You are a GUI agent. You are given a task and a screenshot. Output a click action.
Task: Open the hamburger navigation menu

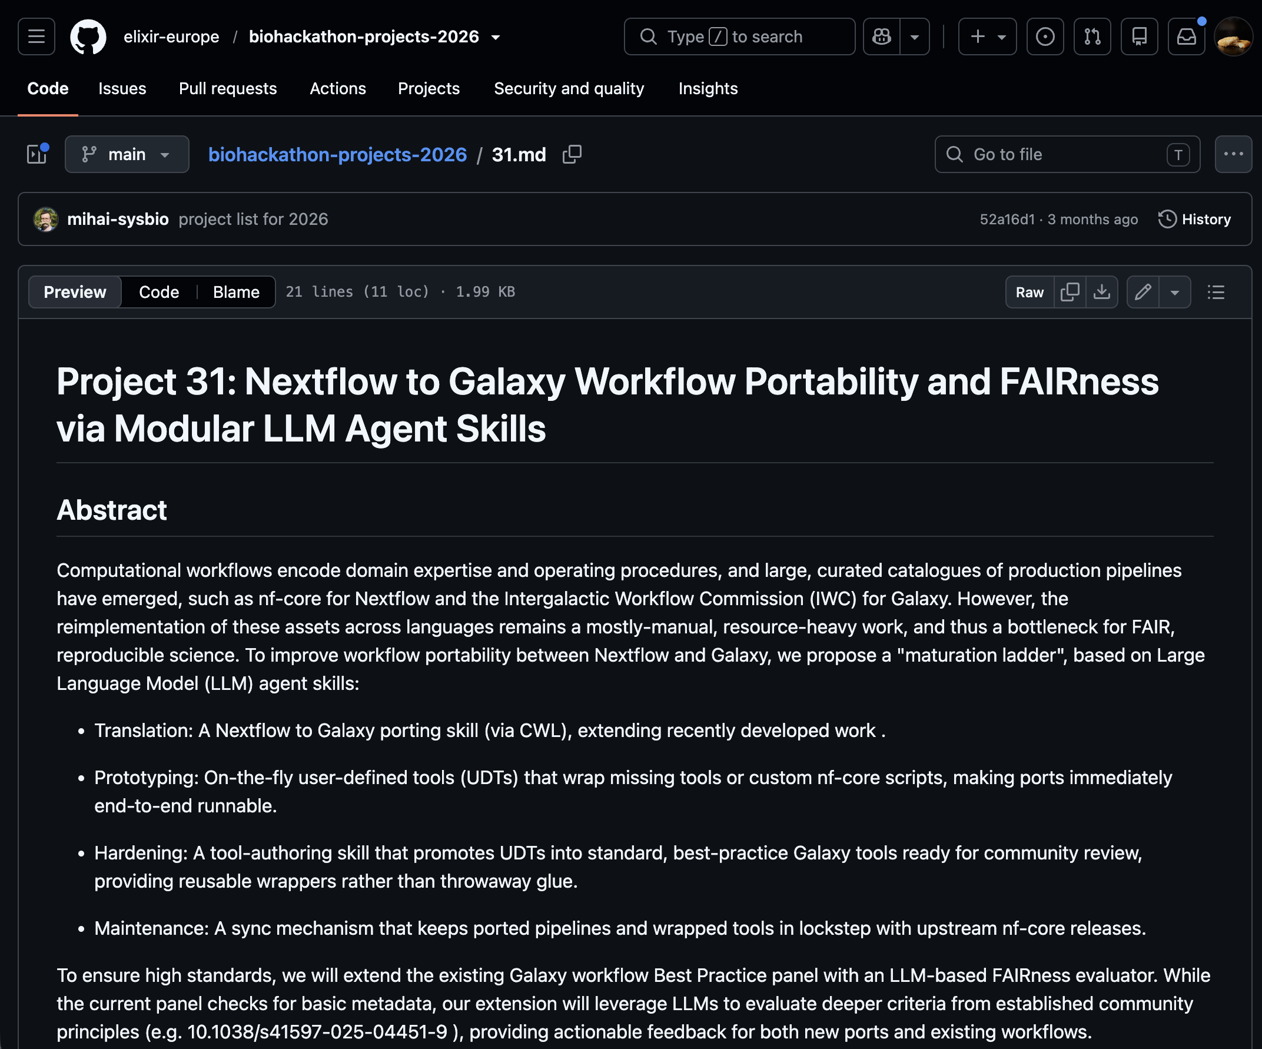(36, 36)
